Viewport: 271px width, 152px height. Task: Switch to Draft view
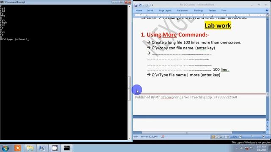(228, 137)
